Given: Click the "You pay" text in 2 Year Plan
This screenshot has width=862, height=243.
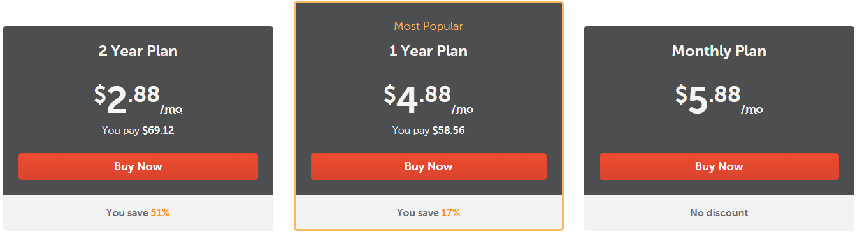Looking at the screenshot, I should [x=120, y=130].
